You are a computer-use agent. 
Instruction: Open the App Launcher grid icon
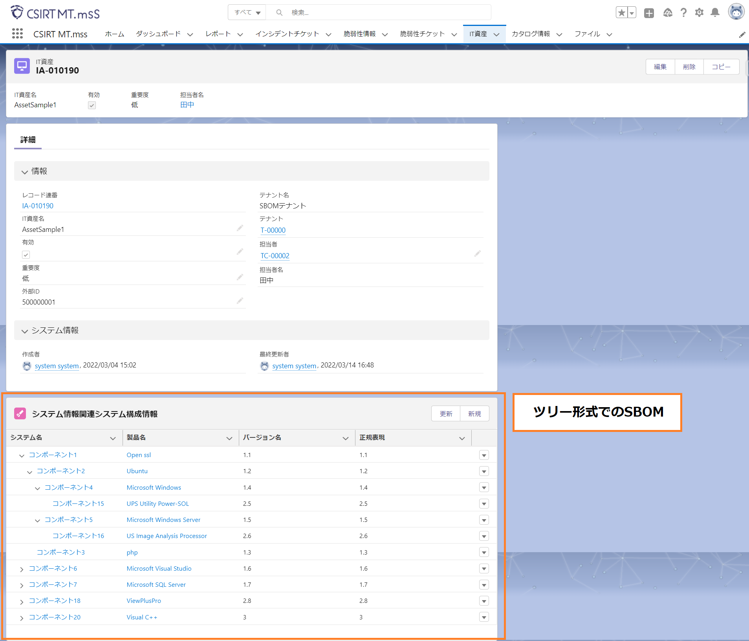click(17, 34)
